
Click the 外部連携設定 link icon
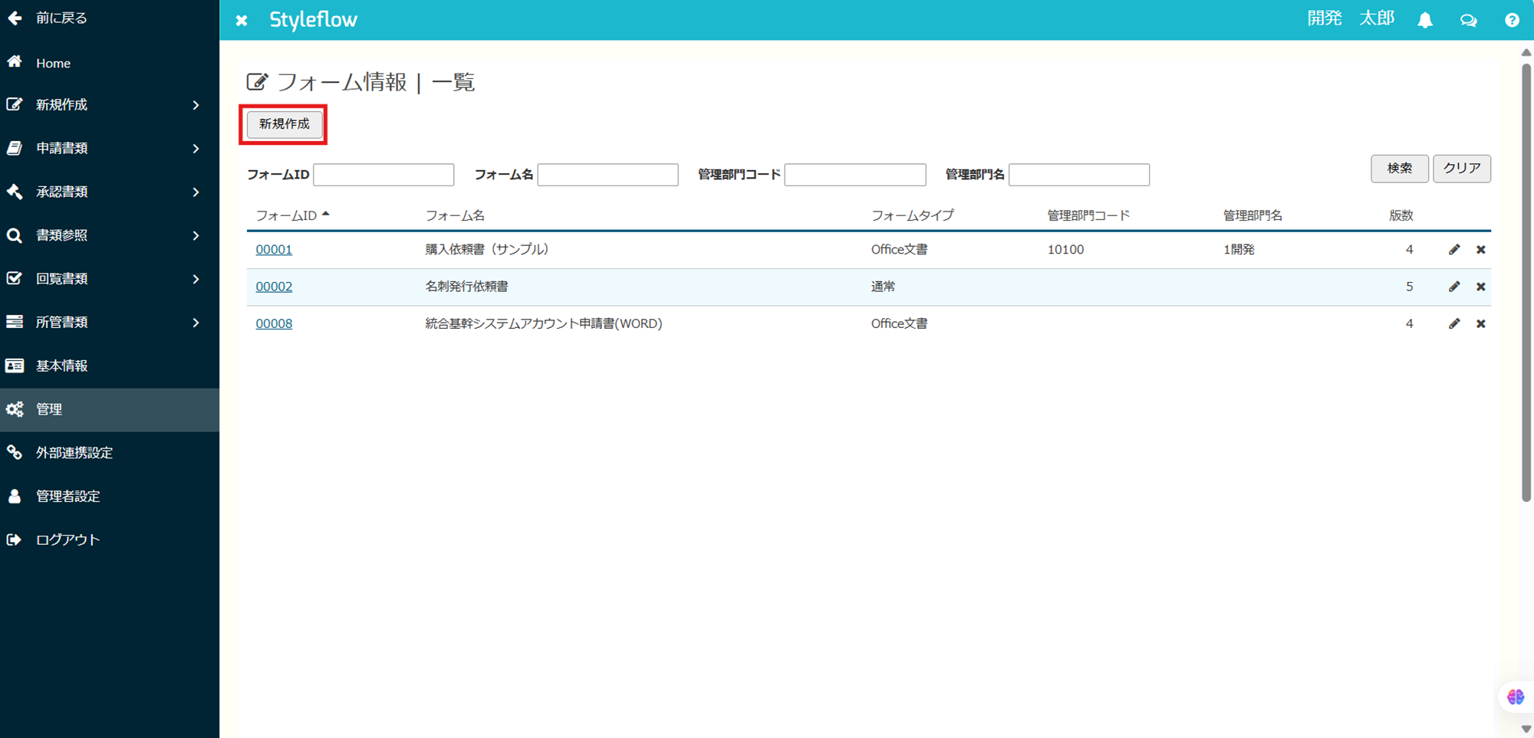(15, 452)
